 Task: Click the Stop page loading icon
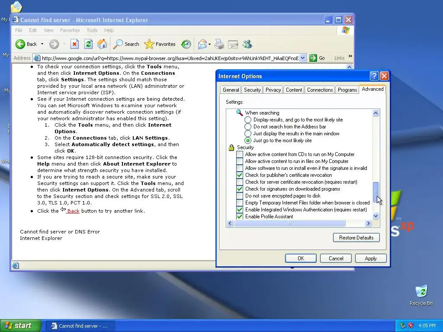[x=74, y=44]
